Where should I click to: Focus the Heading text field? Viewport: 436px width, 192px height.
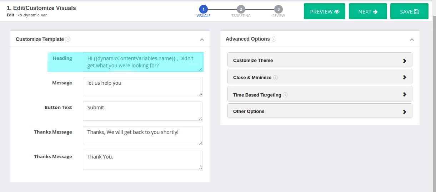tap(142, 62)
